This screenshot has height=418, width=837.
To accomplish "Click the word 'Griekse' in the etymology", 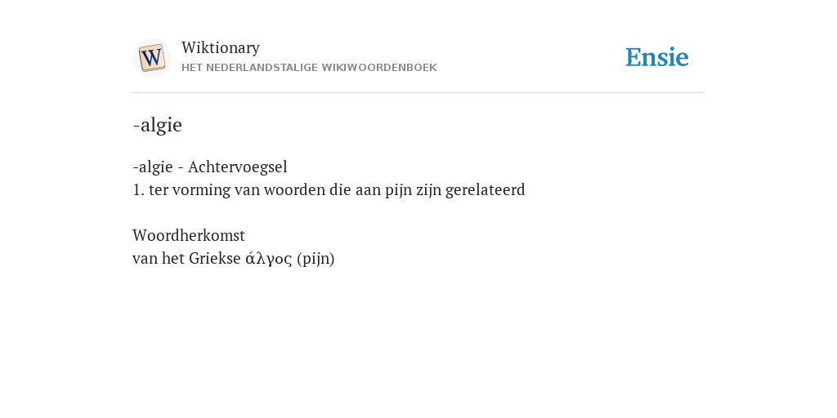I will click(215, 259).
